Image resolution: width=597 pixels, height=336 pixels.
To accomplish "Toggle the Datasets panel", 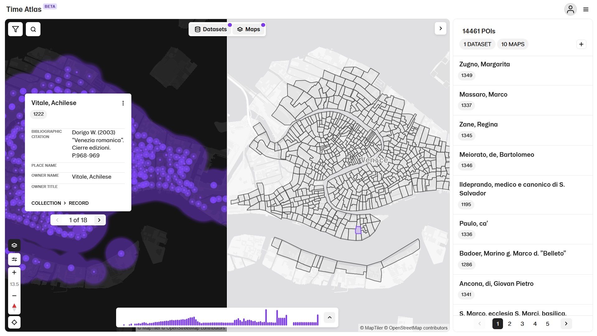I will click(211, 29).
